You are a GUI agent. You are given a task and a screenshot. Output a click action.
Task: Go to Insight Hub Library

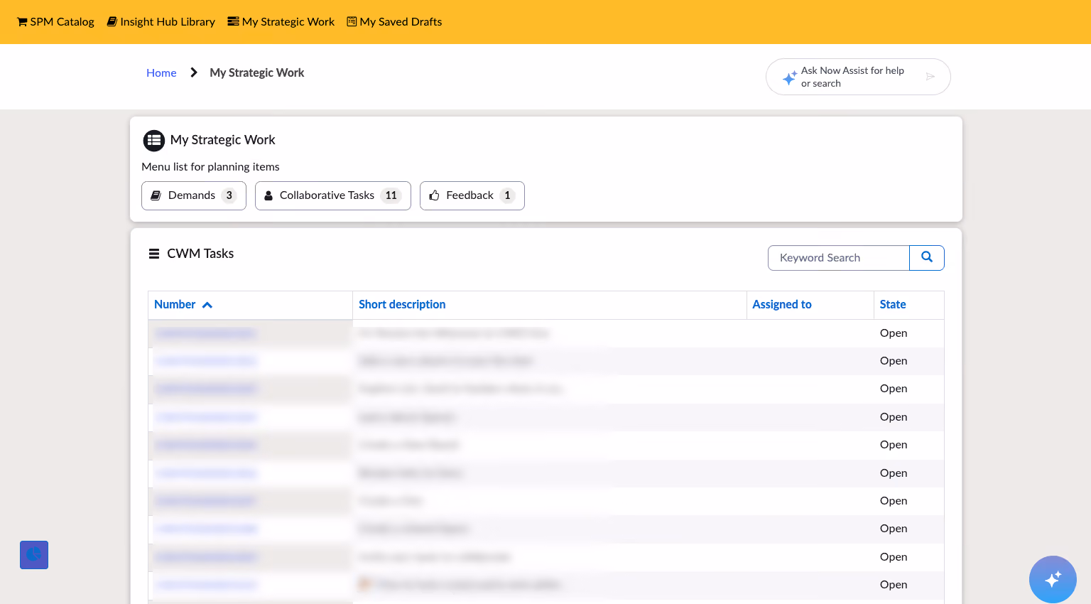[161, 22]
